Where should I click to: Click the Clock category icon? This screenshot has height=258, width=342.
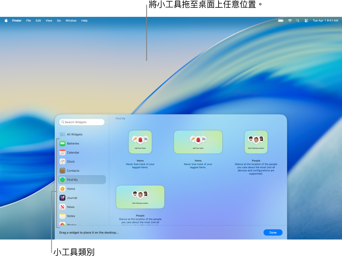[62, 162]
